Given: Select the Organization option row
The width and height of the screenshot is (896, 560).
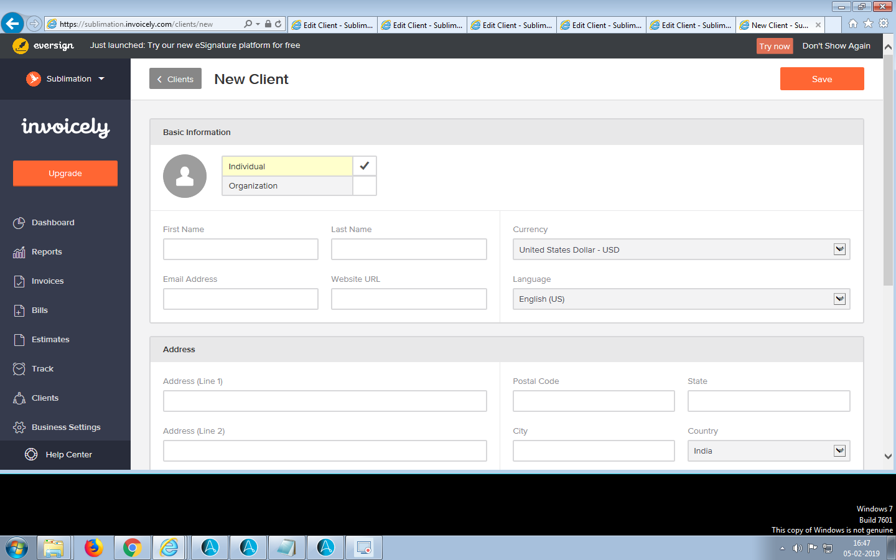Looking at the screenshot, I should tap(287, 185).
